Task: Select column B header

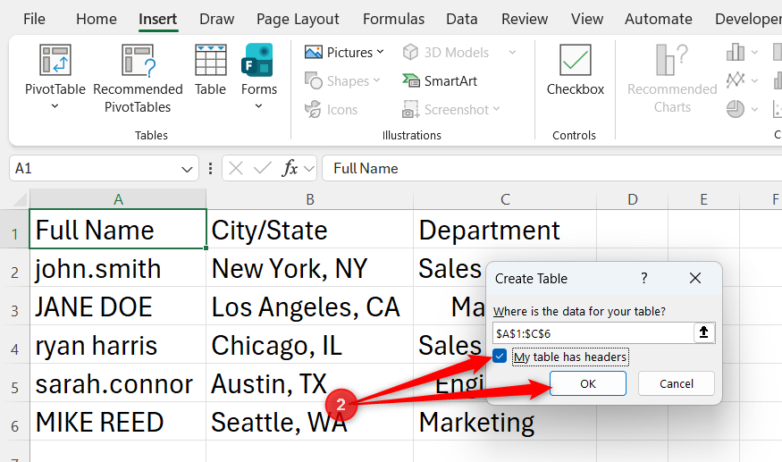Action: point(310,199)
